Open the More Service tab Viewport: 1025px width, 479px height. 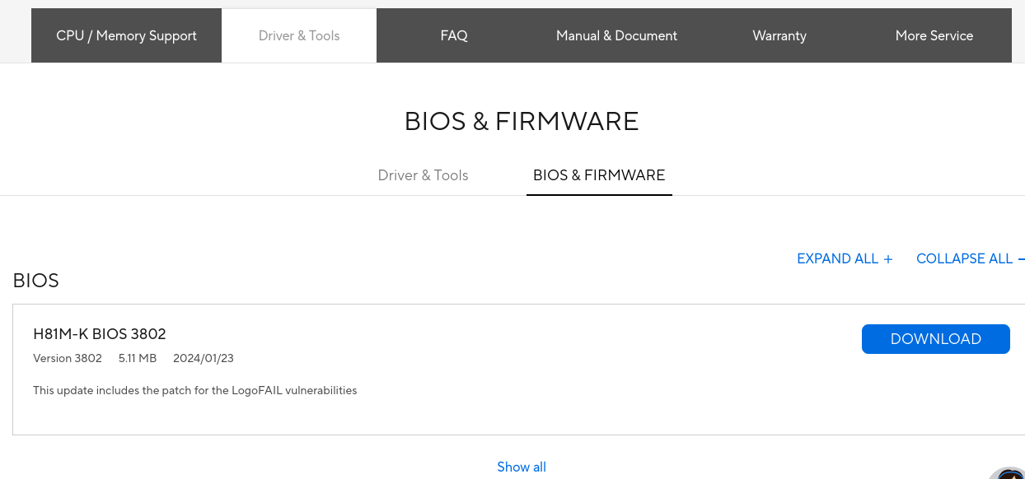[x=934, y=35]
